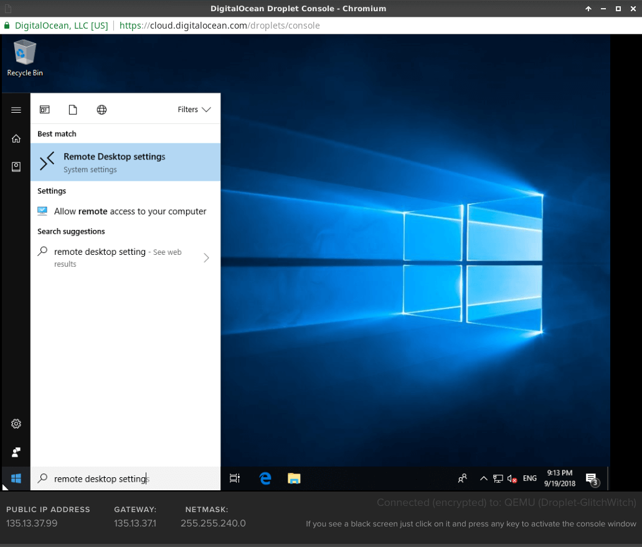642x547 pixels.
Task: Filter search results by Web icon
Action: point(101,110)
